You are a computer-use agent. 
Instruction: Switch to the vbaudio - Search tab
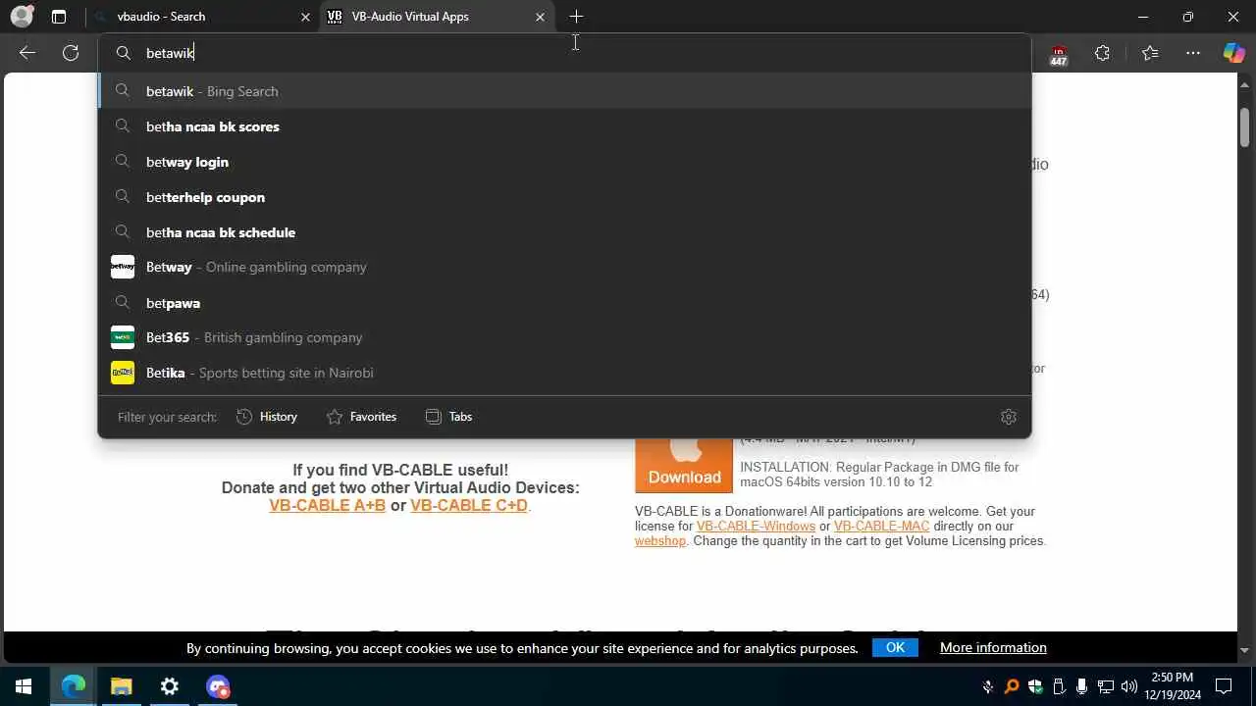[202, 17]
